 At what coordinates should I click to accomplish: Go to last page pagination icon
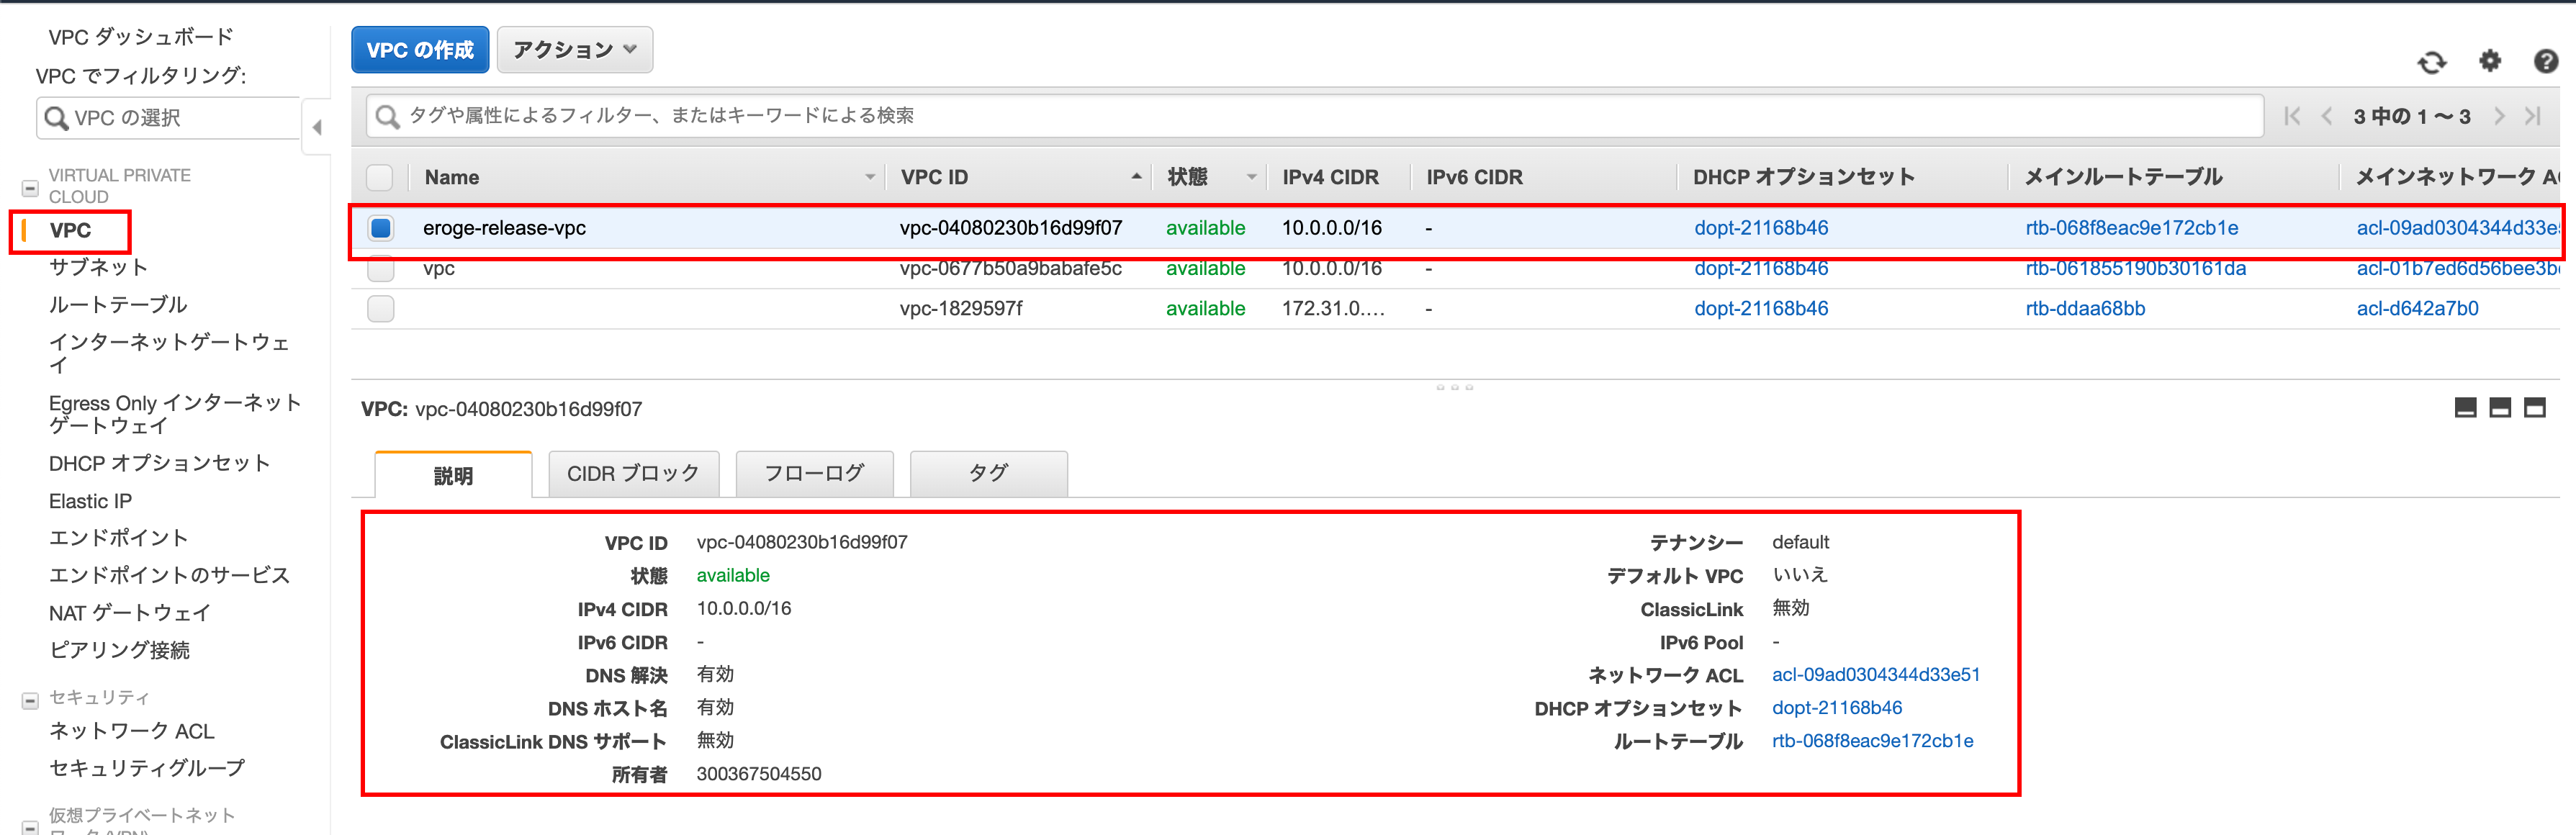pyautogui.click(x=2532, y=116)
